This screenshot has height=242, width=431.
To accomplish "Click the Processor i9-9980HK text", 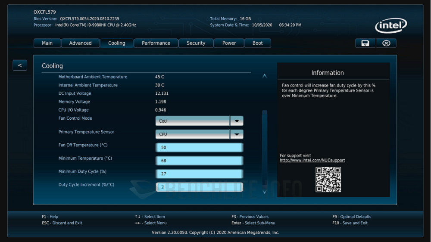I will click(96, 25).
